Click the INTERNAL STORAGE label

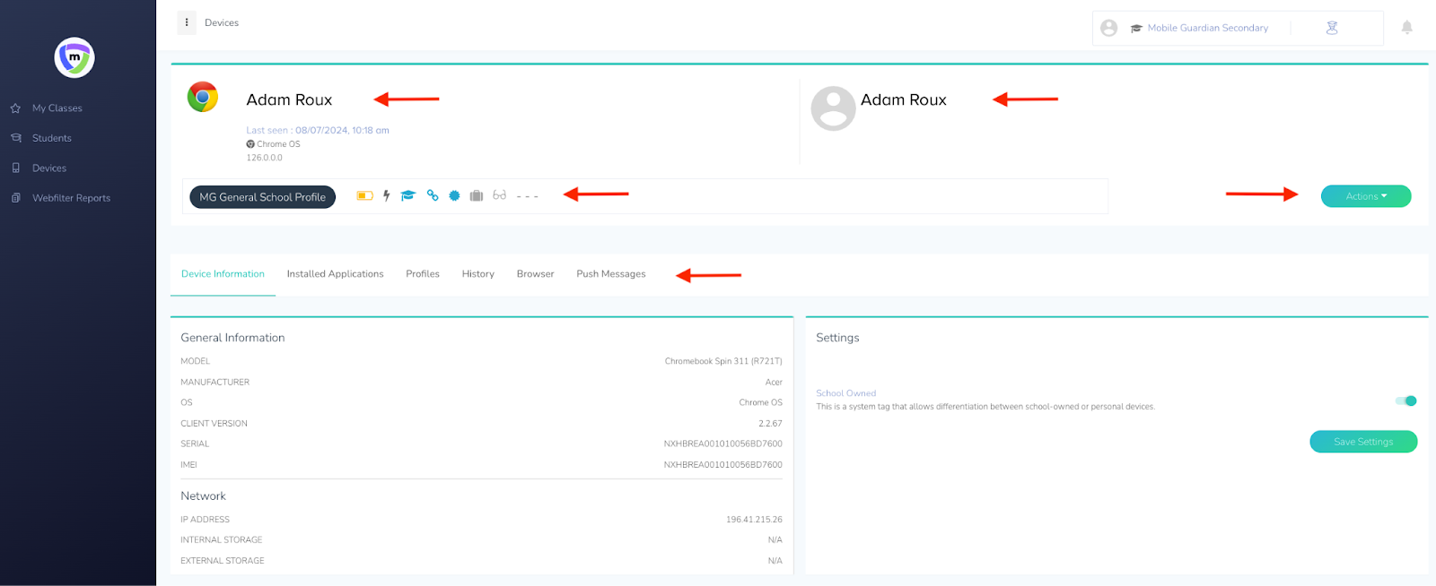[x=222, y=540]
